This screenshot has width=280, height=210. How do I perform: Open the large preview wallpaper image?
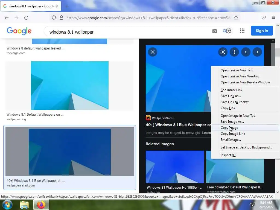178,78
